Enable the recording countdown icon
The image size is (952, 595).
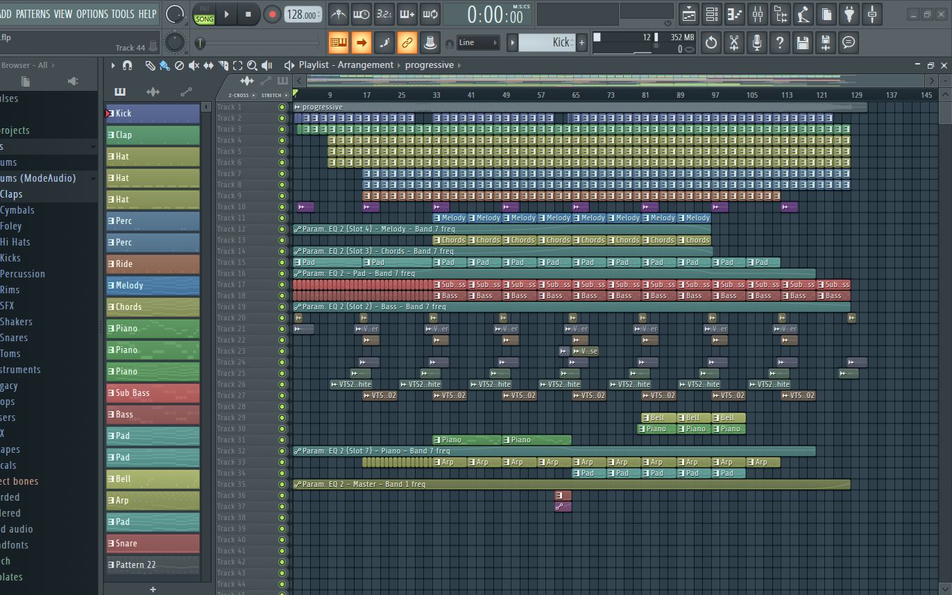pos(384,13)
